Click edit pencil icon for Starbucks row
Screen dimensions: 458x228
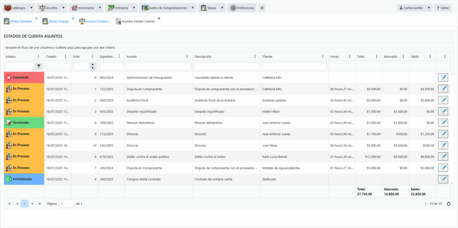(443, 179)
